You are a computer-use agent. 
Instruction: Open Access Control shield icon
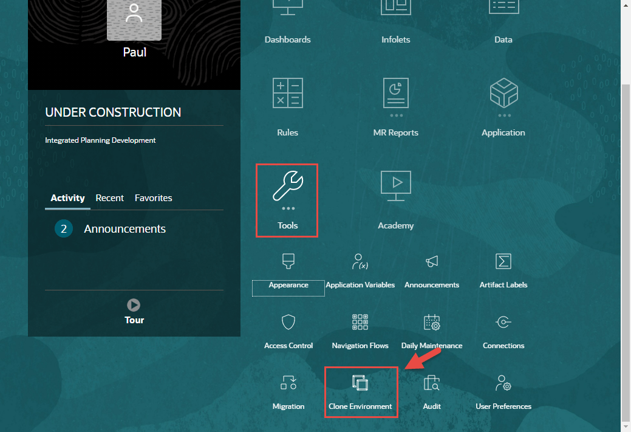[x=288, y=322]
